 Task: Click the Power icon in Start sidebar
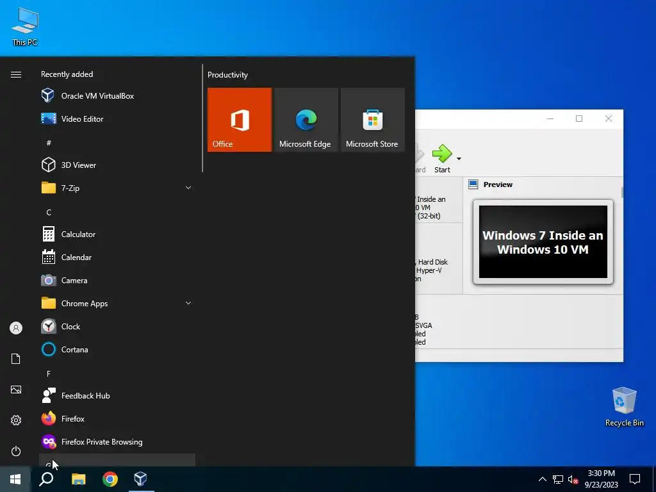point(16,451)
